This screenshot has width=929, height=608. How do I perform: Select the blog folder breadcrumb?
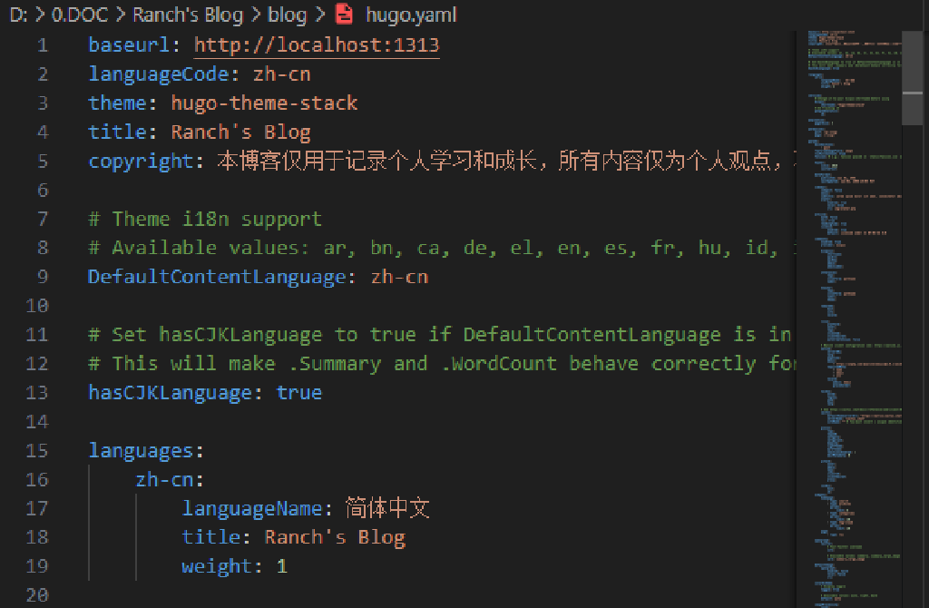point(287,15)
